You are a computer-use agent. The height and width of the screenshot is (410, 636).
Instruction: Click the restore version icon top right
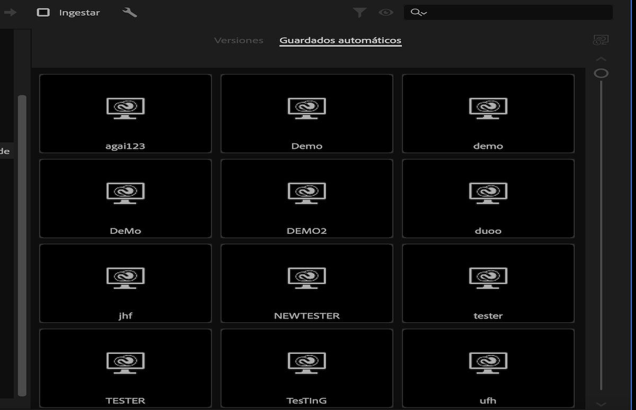click(x=602, y=39)
